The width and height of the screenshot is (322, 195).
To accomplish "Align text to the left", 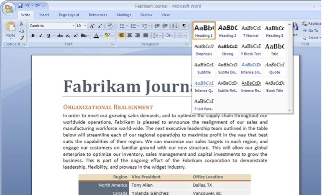I will 122,35.
